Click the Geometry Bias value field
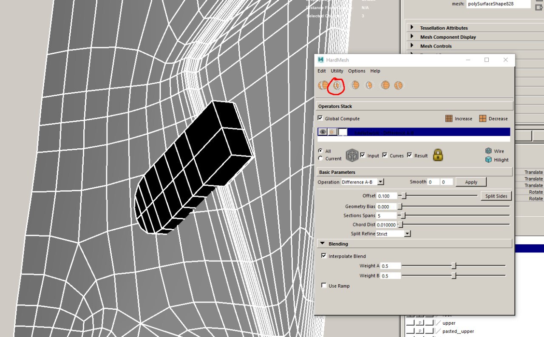Image resolution: width=544 pixels, height=337 pixels. click(386, 207)
